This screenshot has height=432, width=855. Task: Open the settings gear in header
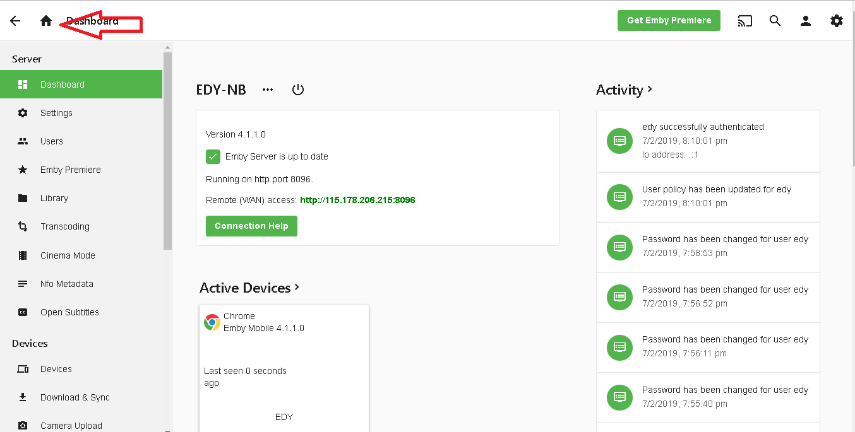pyautogui.click(x=837, y=21)
